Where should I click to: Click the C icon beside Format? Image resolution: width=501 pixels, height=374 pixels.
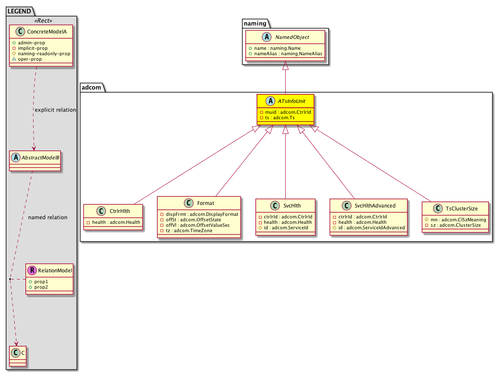coord(188,203)
